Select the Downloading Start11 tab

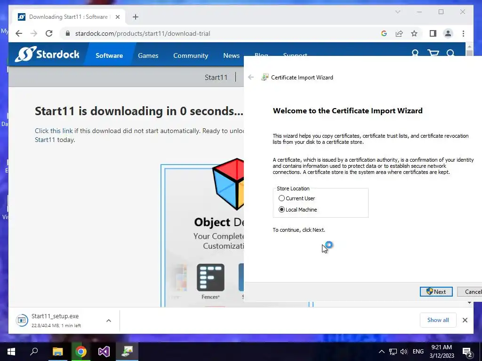click(69, 17)
